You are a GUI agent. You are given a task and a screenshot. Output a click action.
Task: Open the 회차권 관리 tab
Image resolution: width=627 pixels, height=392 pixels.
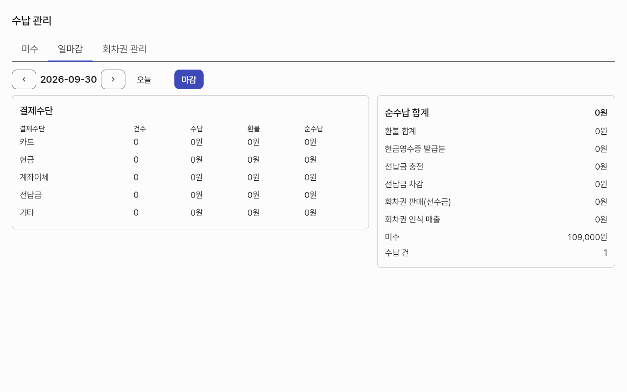tap(124, 49)
